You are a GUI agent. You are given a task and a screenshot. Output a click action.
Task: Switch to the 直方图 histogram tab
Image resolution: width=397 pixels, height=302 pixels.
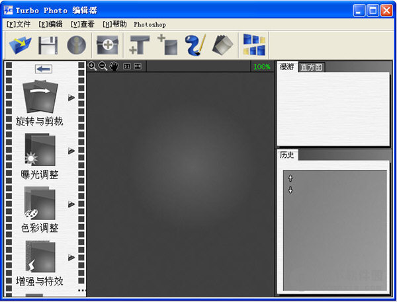pyautogui.click(x=311, y=67)
